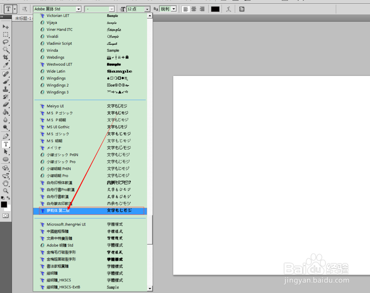Set right text alignment
Viewport: 370px width, 293px height.
point(202,9)
